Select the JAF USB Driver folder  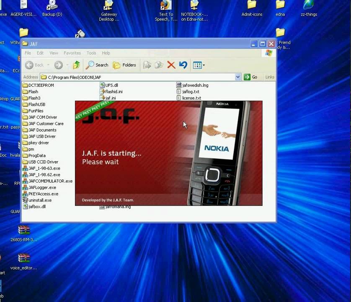pos(39,136)
